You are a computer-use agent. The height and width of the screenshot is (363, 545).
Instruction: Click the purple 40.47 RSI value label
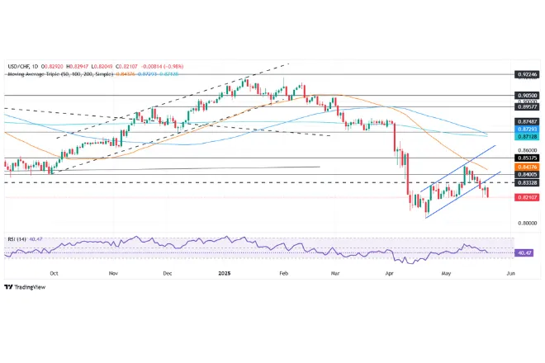[x=524, y=253]
